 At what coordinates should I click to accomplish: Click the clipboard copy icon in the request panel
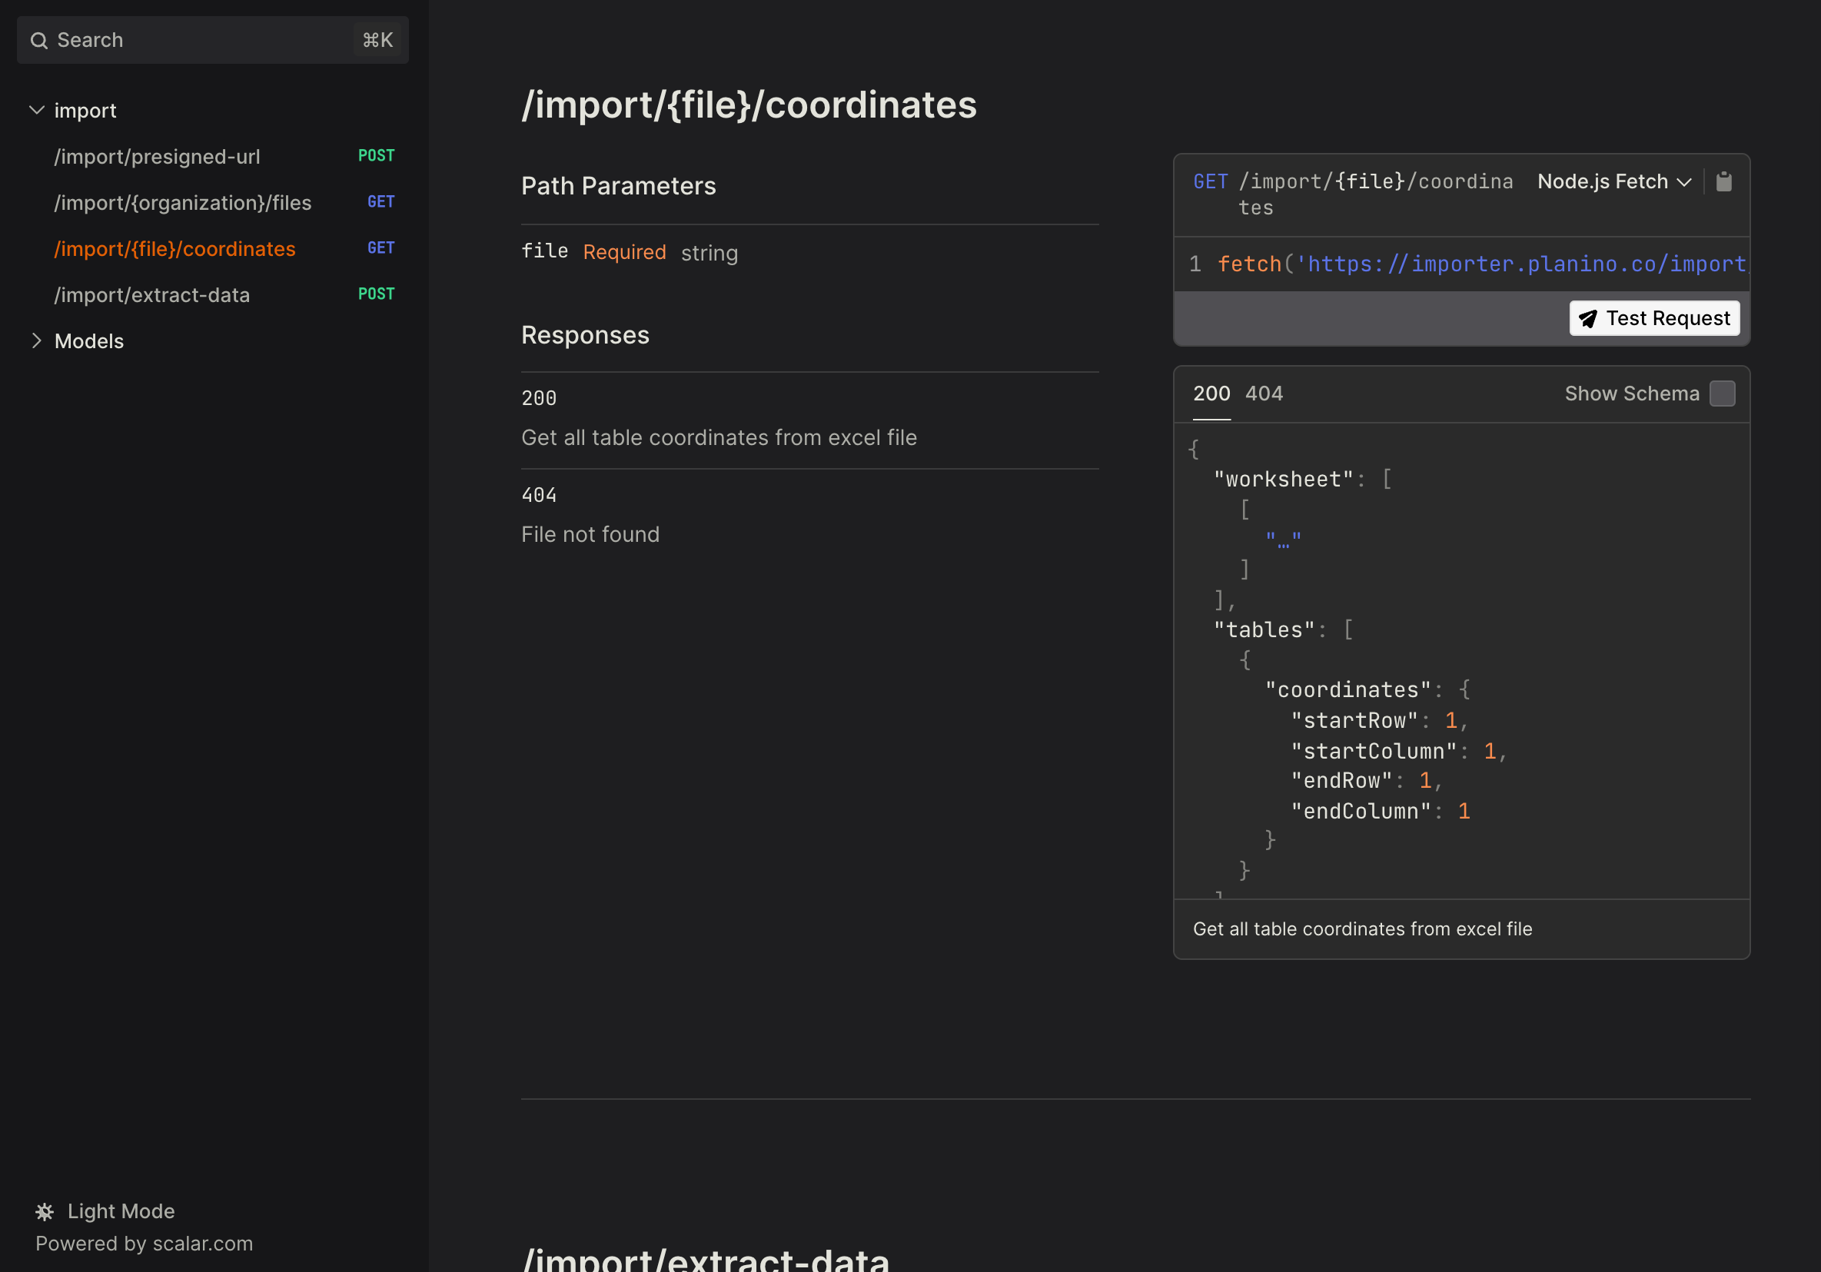[x=1723, y=181]
